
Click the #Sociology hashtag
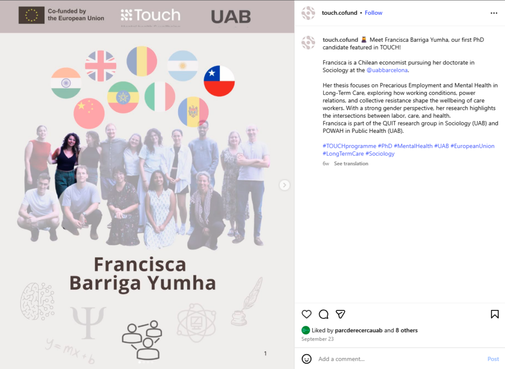pos(380,154)
